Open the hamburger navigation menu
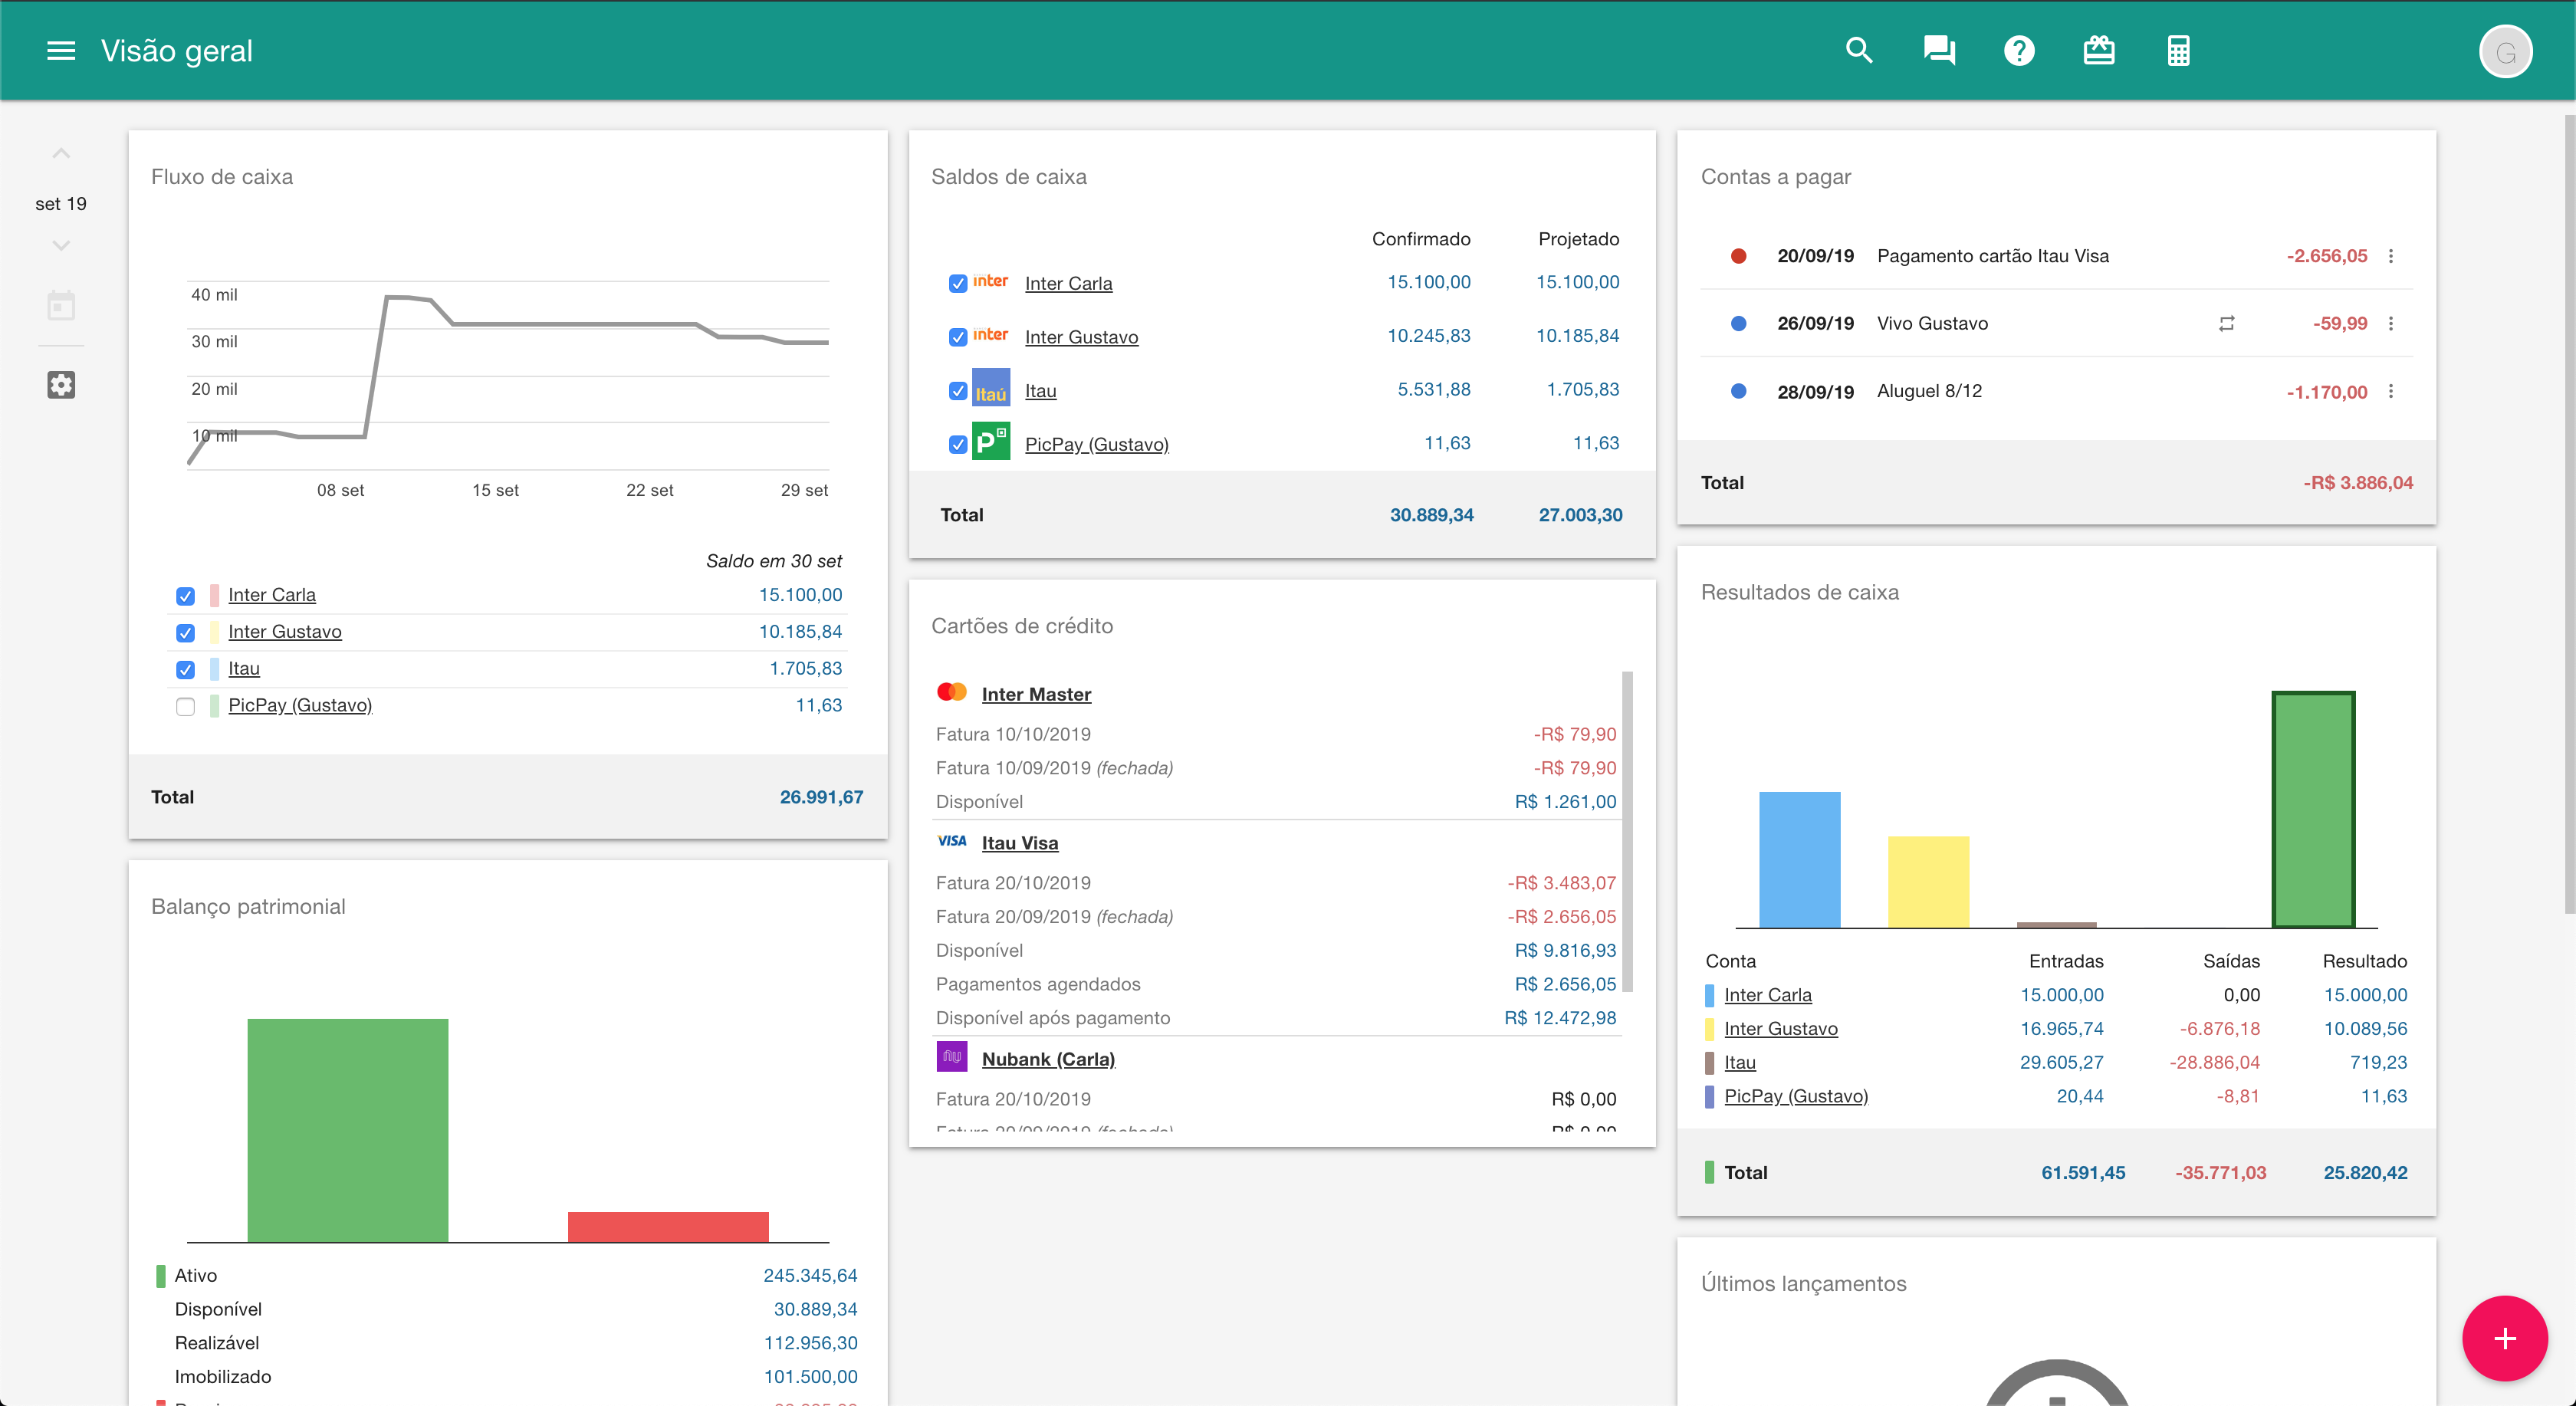Image resolution: width=2576 pixels, height=1406 pixels. tap(61, 51)
